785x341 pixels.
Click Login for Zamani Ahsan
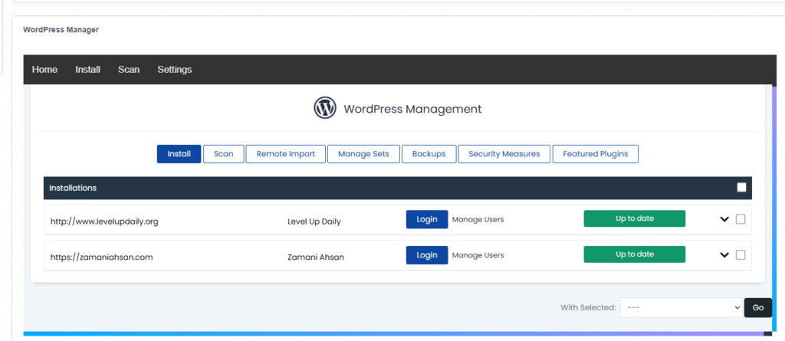427,255
